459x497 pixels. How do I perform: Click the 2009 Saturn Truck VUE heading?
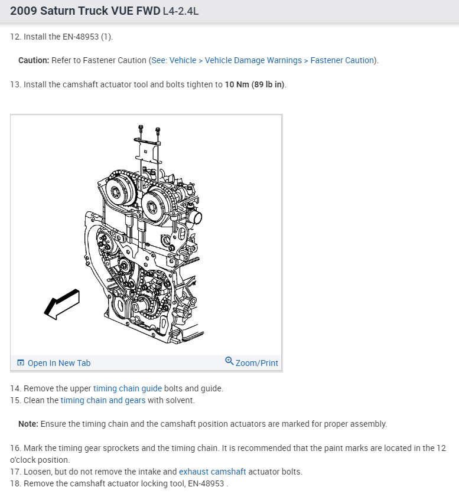85,11
